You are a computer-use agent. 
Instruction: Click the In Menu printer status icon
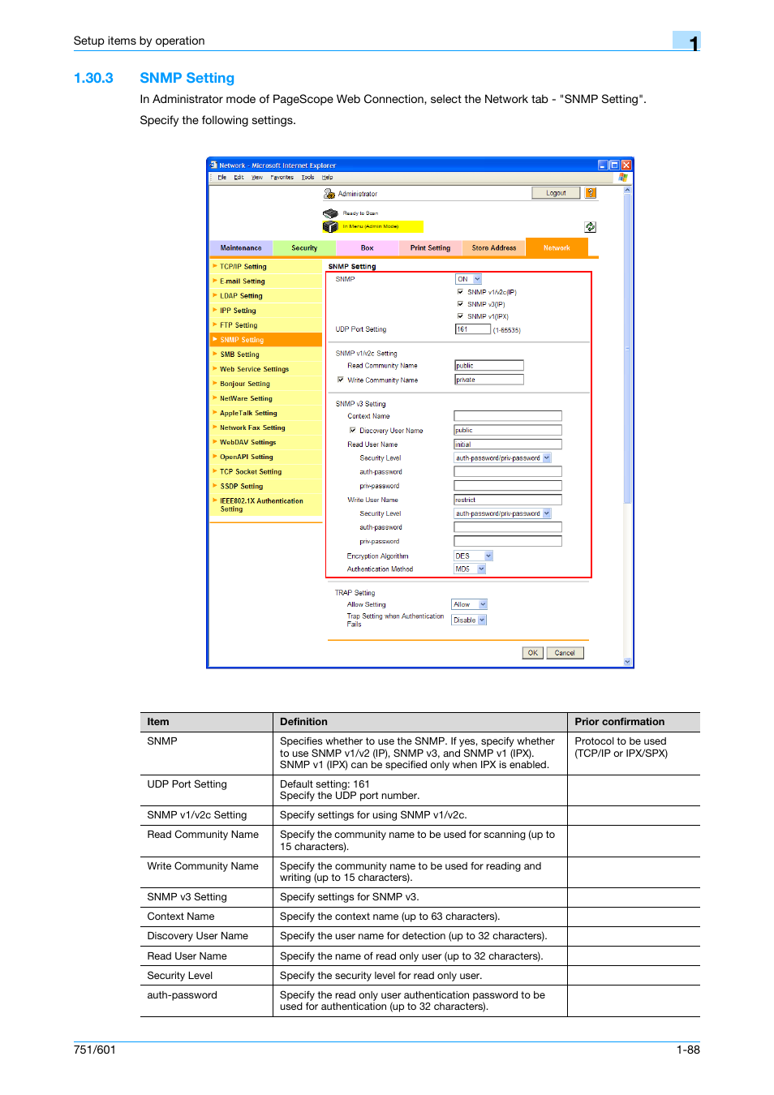click(x=330, y=226)
